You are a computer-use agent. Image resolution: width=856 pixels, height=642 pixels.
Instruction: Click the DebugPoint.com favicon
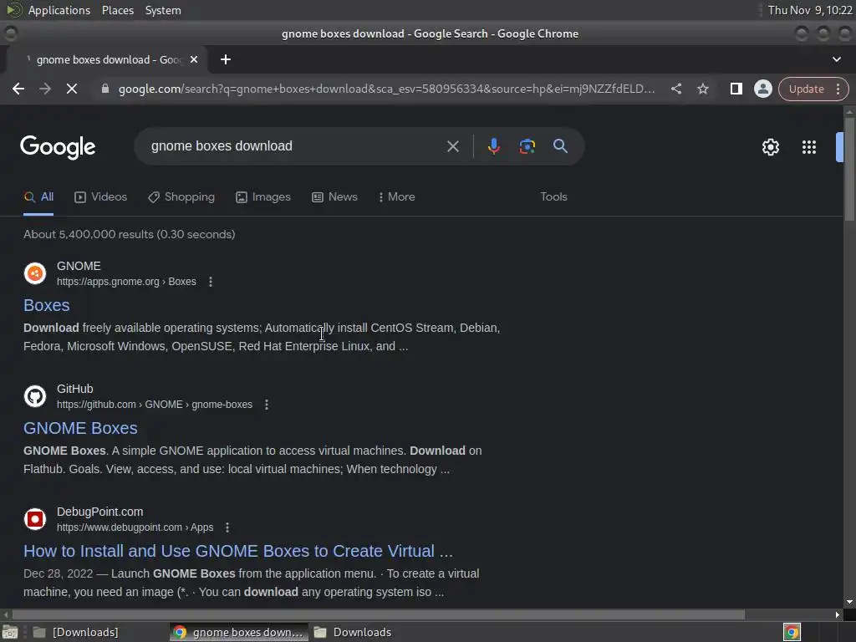tap(35, 518)
